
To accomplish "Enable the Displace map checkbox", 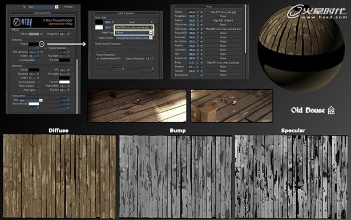I will pos(201,67).
